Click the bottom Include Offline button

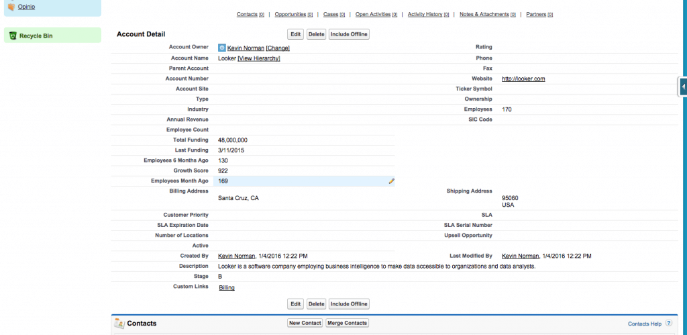coord(349,304)
